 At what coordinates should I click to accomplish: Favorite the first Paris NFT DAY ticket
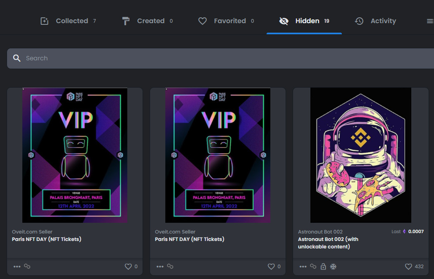point(128,267)
